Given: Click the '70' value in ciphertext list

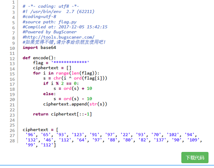Looking at the screenshot, I should pos(156,135).
